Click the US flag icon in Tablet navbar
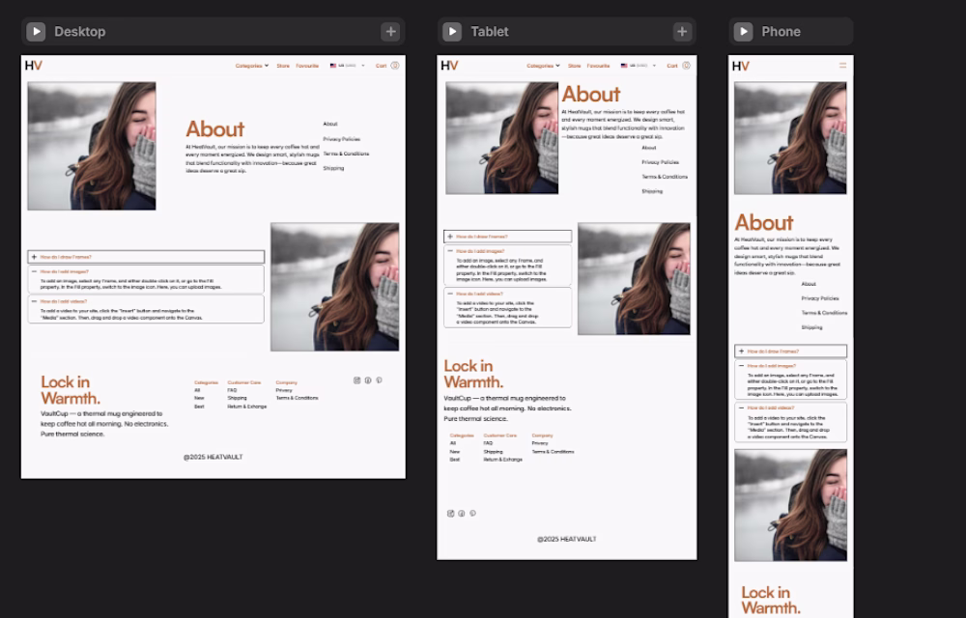This screenshot has width=966, height=618. click(624, 66)
